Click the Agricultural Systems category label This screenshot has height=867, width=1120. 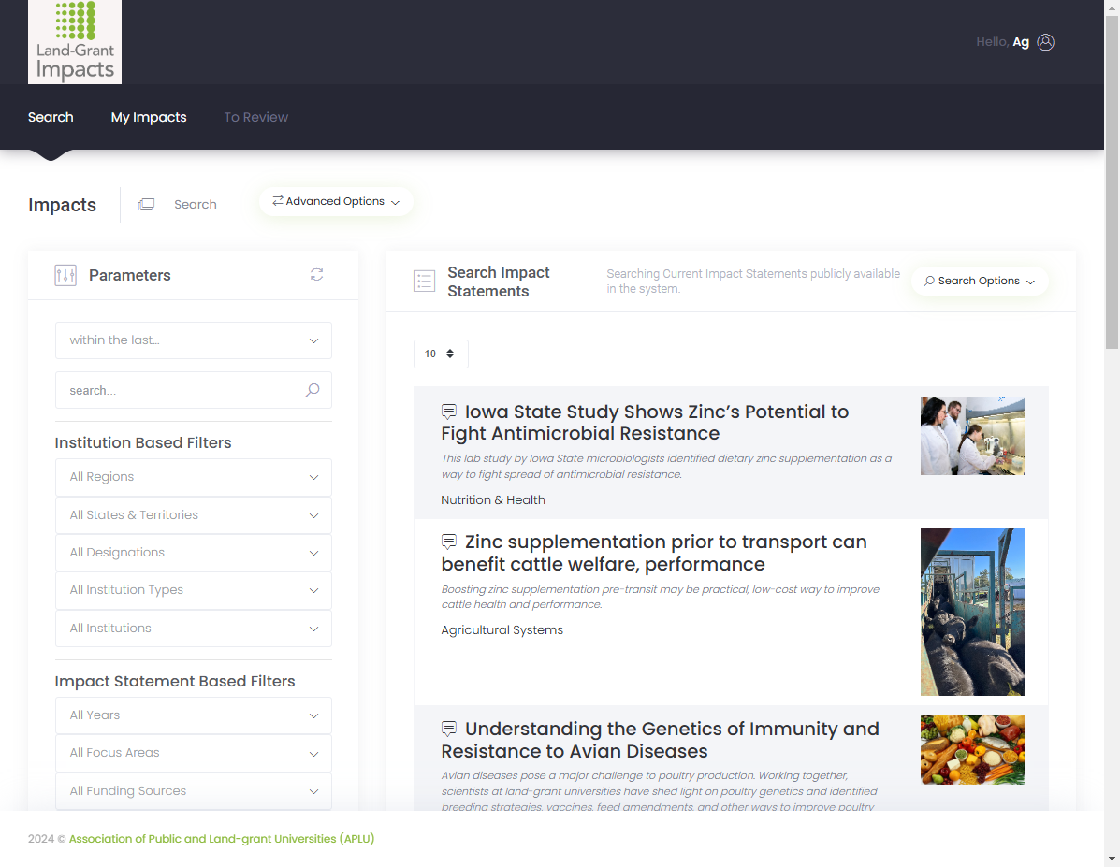click(502, 629)
